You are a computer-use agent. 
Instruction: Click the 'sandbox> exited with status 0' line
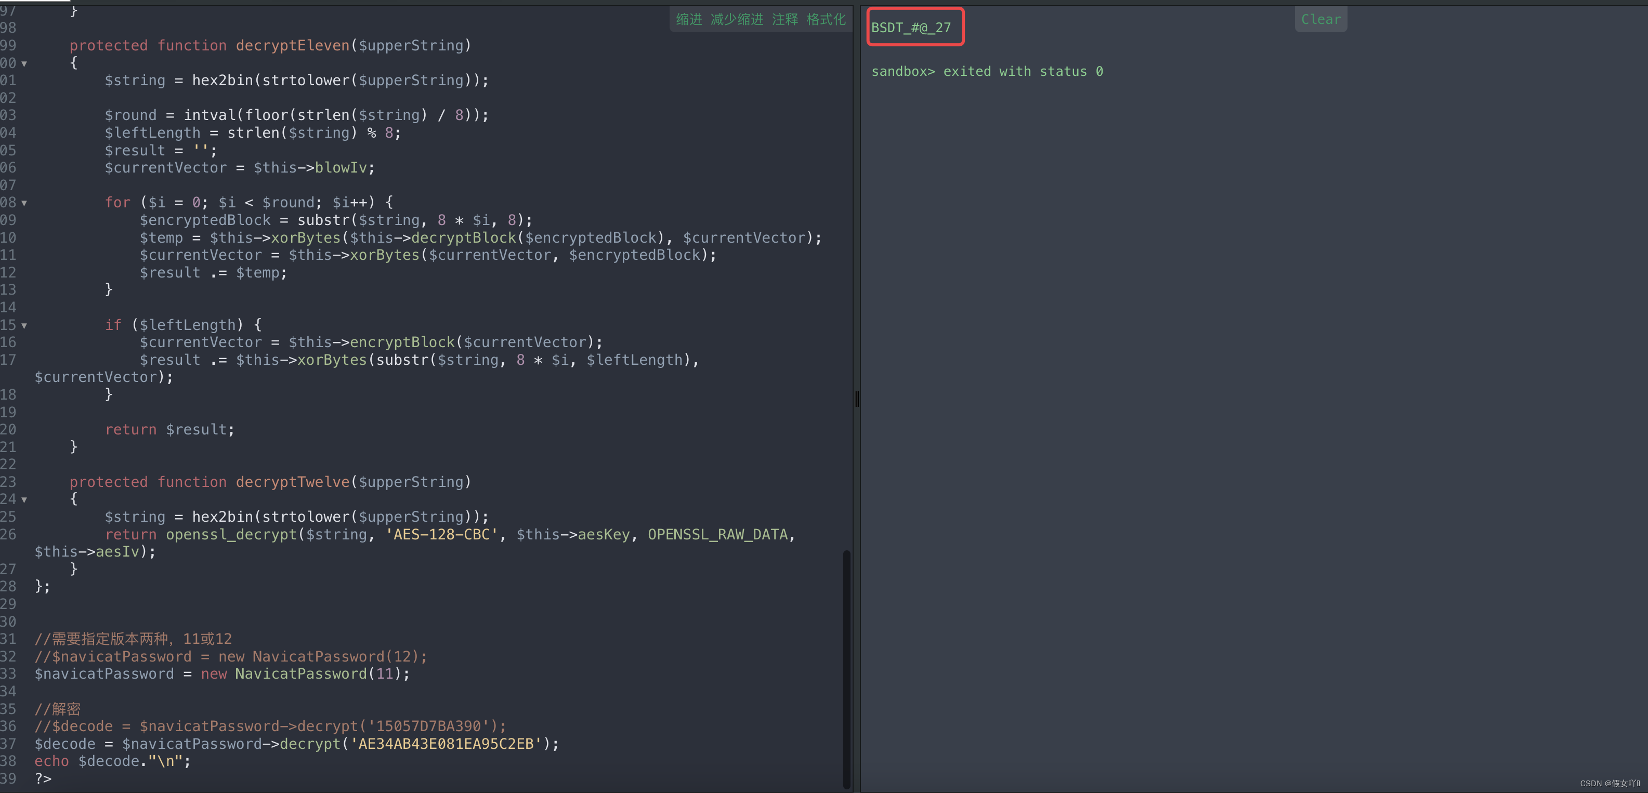tap(987, 72)
